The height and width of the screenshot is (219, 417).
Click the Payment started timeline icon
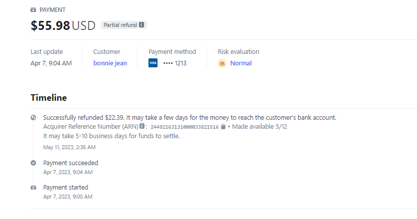tap(33, 188)
